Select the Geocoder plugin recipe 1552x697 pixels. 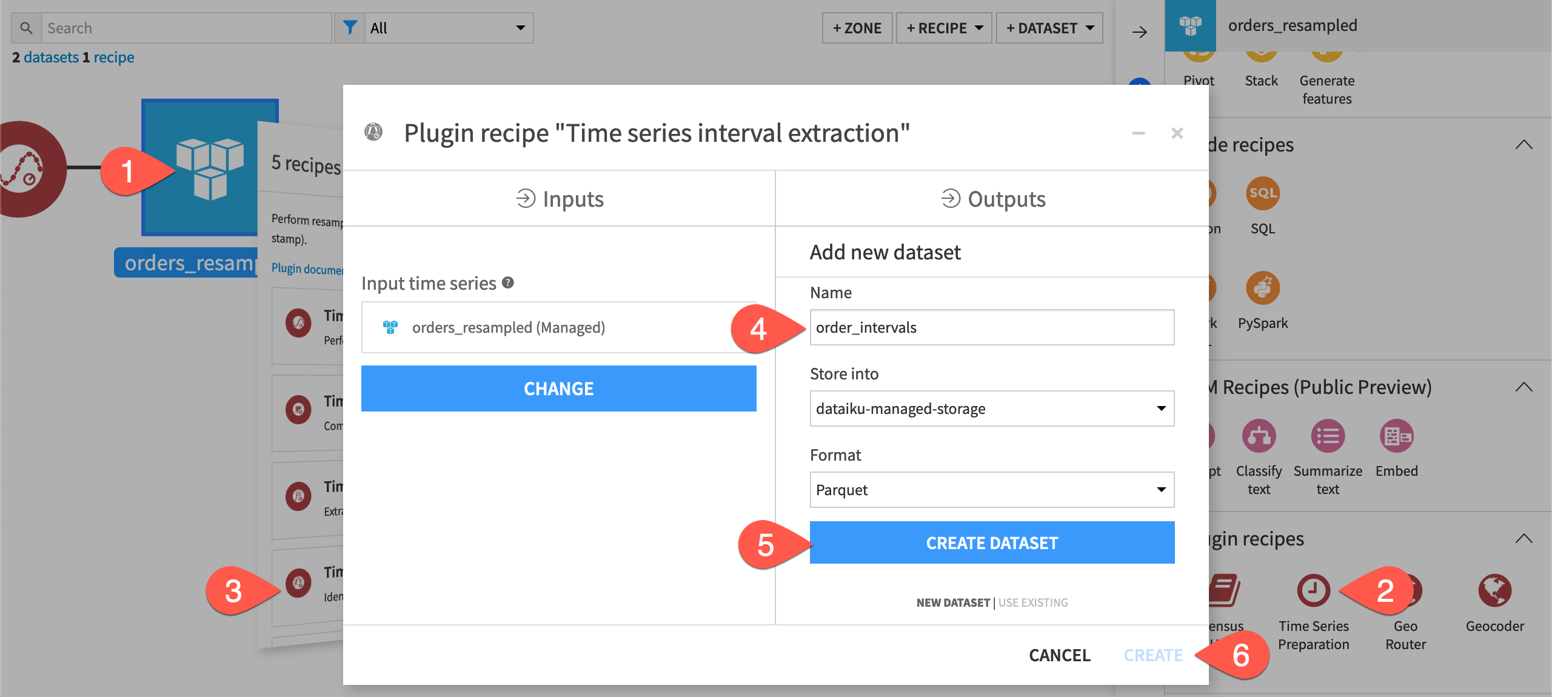[x=1494, y=589]
